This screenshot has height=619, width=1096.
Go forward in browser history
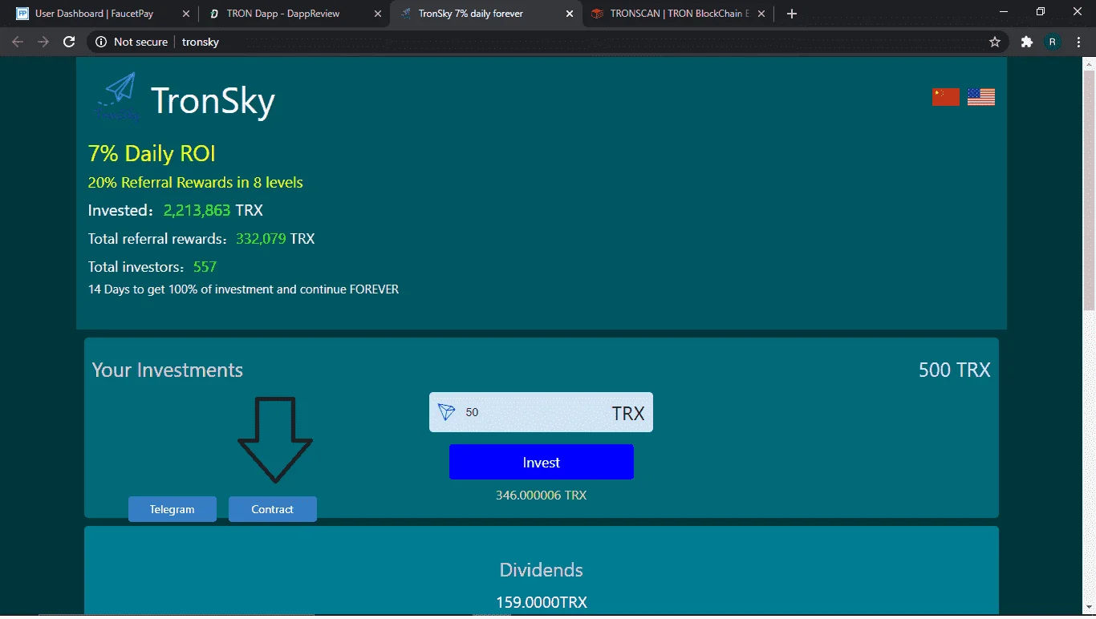point(43,42)
